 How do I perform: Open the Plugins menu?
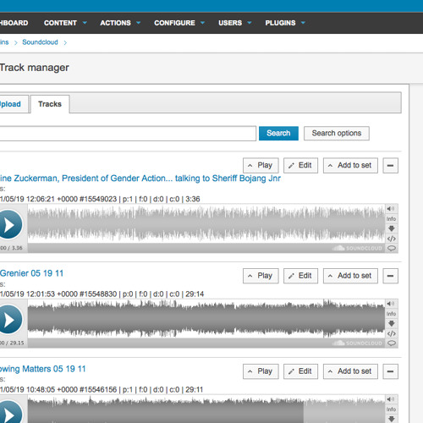click(x=285, y=23)
